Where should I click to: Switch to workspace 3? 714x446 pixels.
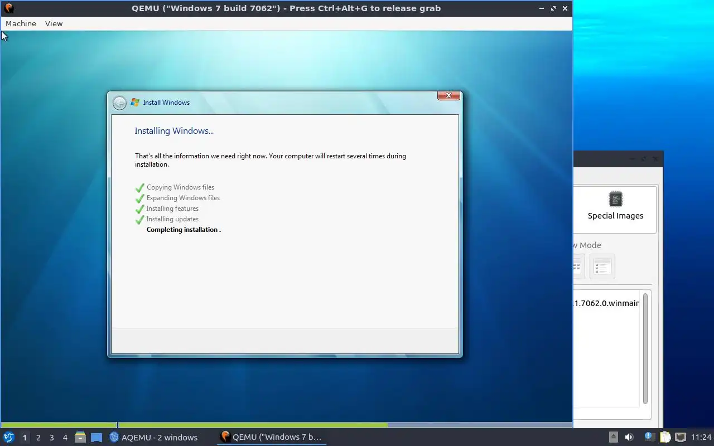coord(51,438)
